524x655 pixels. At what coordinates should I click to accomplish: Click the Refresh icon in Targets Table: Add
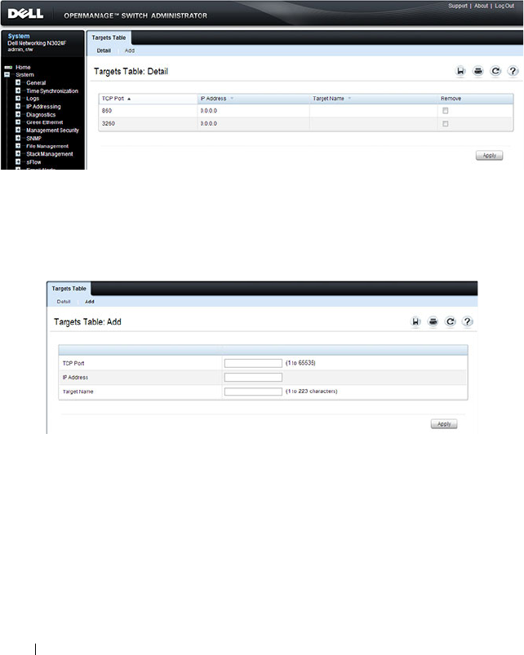coord(450,321)
